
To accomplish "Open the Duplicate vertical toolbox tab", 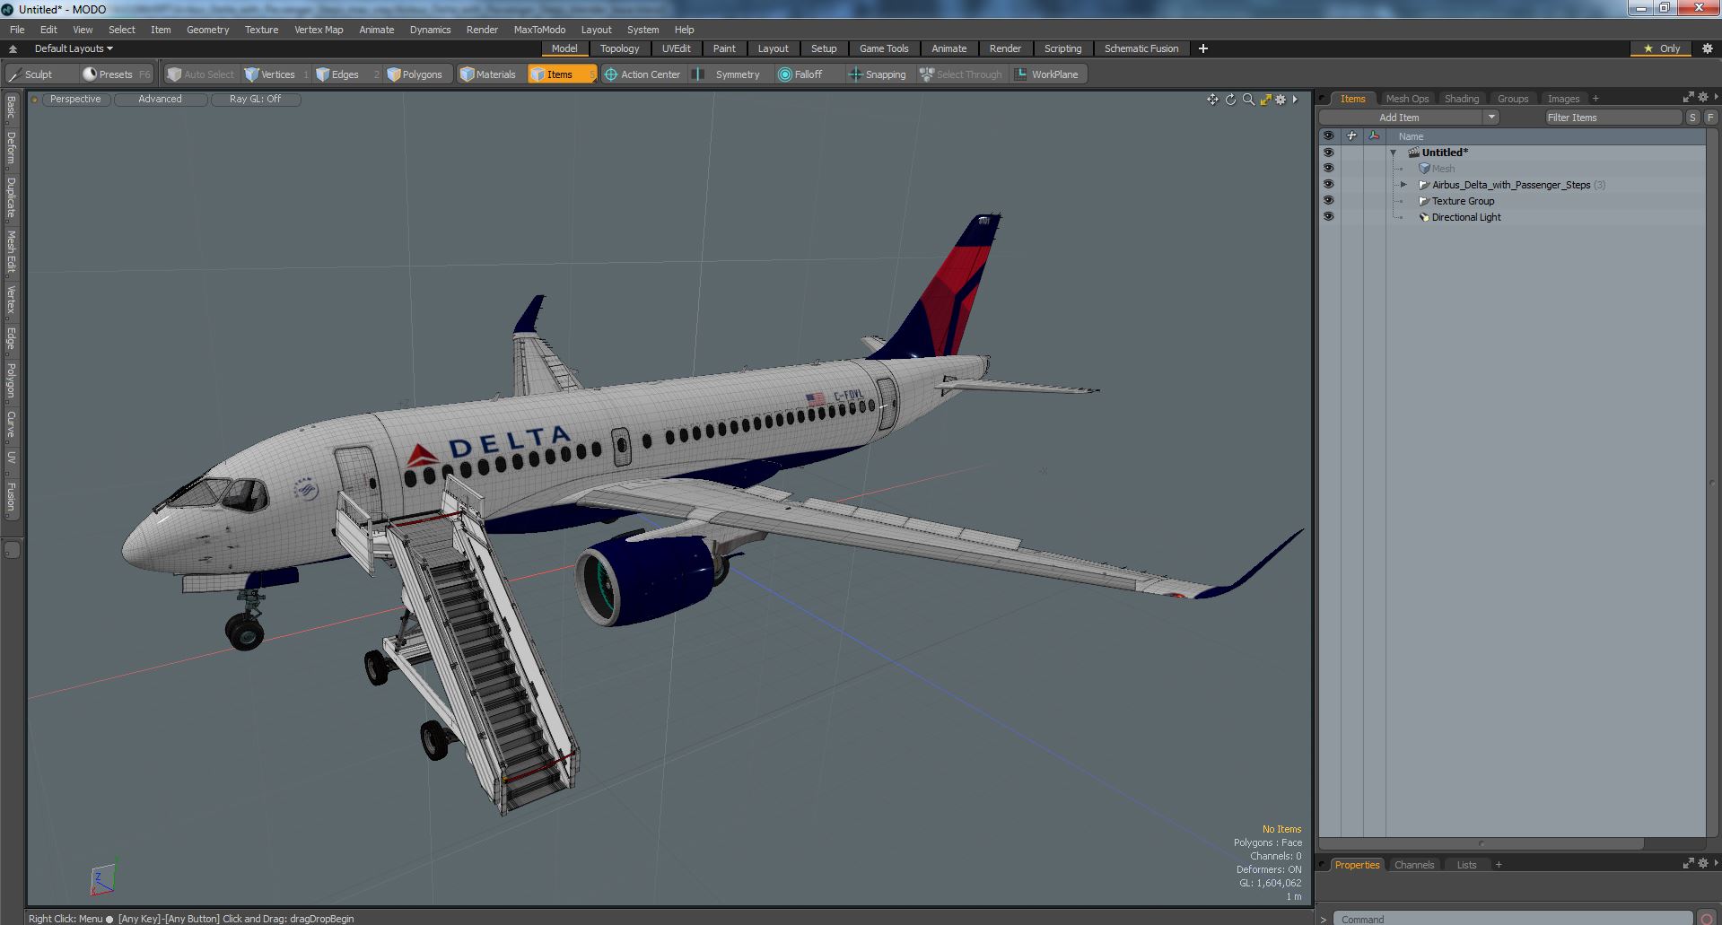I will coord(11,197).
